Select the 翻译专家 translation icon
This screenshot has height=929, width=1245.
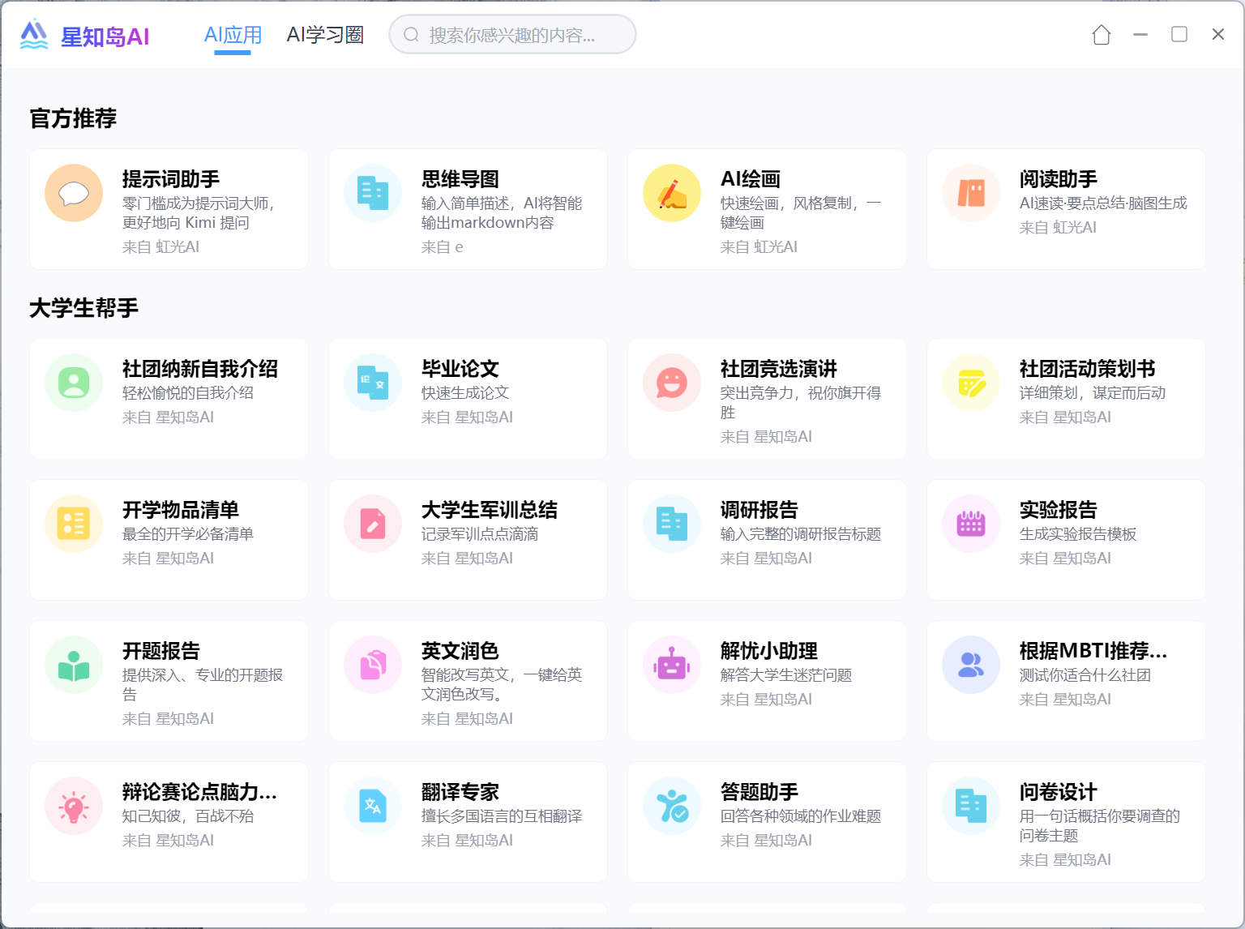372,806
